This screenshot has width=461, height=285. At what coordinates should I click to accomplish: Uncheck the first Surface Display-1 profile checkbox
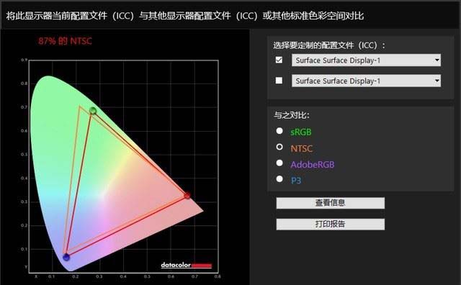click(x=279, y=60)
